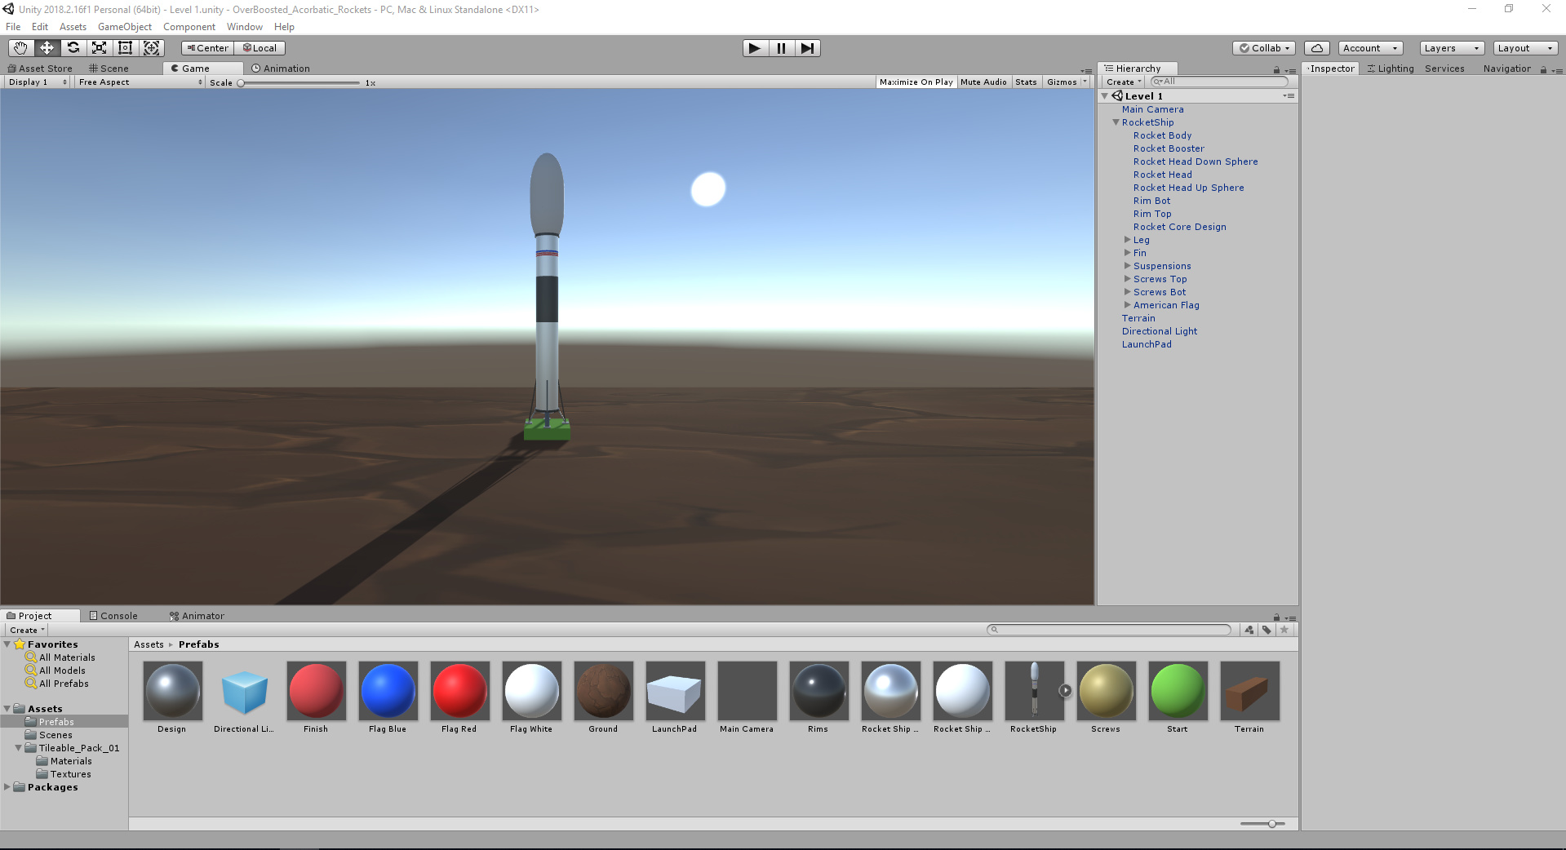
Task: Open the RocketShip prefab arrow button
Action: 1065,690
